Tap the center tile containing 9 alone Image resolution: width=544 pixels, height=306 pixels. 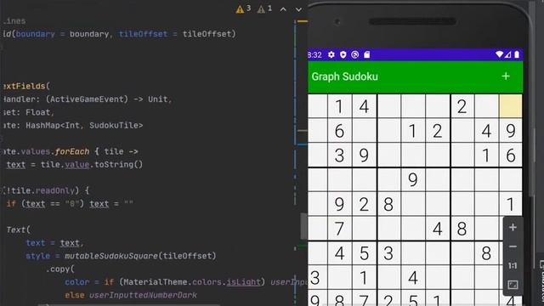coord(413,179)
